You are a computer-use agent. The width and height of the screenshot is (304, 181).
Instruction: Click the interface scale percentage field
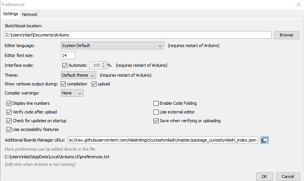(x=96, y=65)
